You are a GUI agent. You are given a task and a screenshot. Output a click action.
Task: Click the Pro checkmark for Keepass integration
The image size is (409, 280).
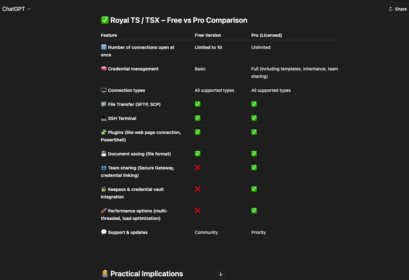point(254,189)
